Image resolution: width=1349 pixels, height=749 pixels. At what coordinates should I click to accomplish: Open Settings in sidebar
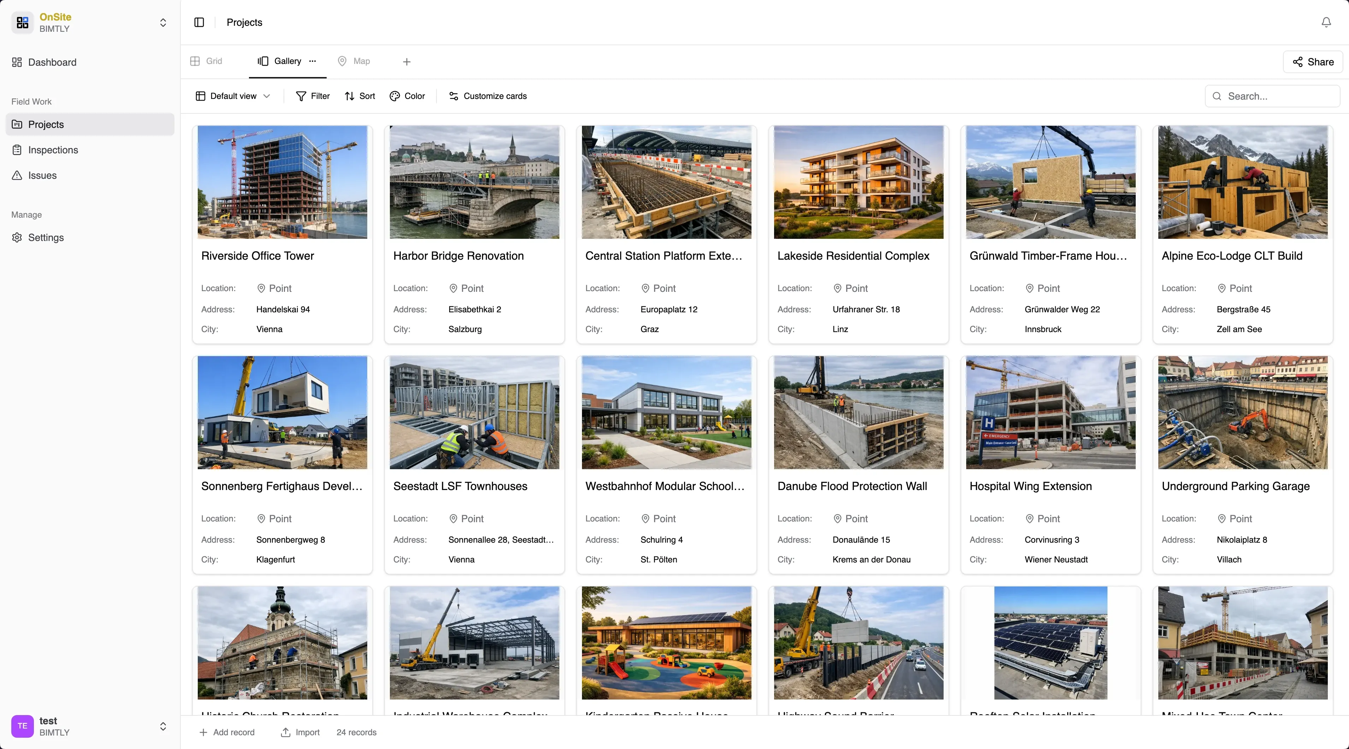(46, 238)
